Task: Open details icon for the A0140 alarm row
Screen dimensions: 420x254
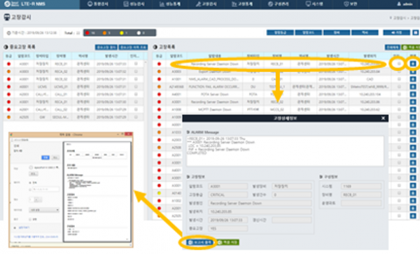Action: point(413,193)
